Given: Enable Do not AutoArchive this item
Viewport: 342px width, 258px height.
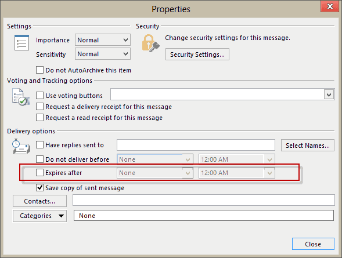Looking at the screenshot, I should click(x=39, y=70).
